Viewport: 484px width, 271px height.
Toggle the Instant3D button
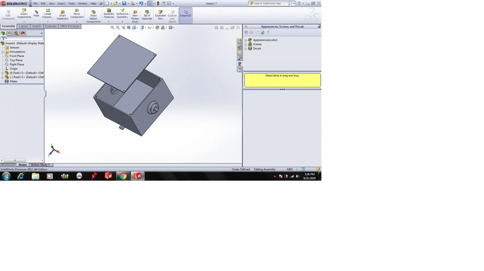pos(186,15)
